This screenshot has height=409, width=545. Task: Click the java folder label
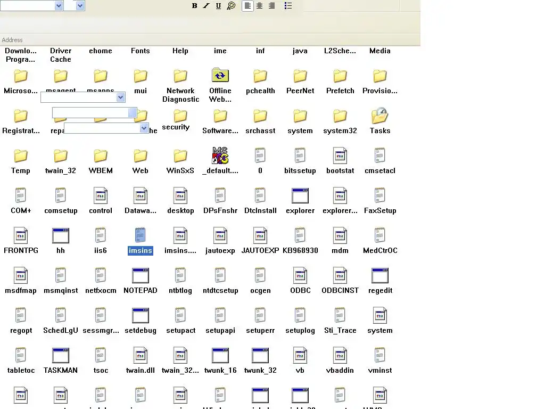coord(300,51)
